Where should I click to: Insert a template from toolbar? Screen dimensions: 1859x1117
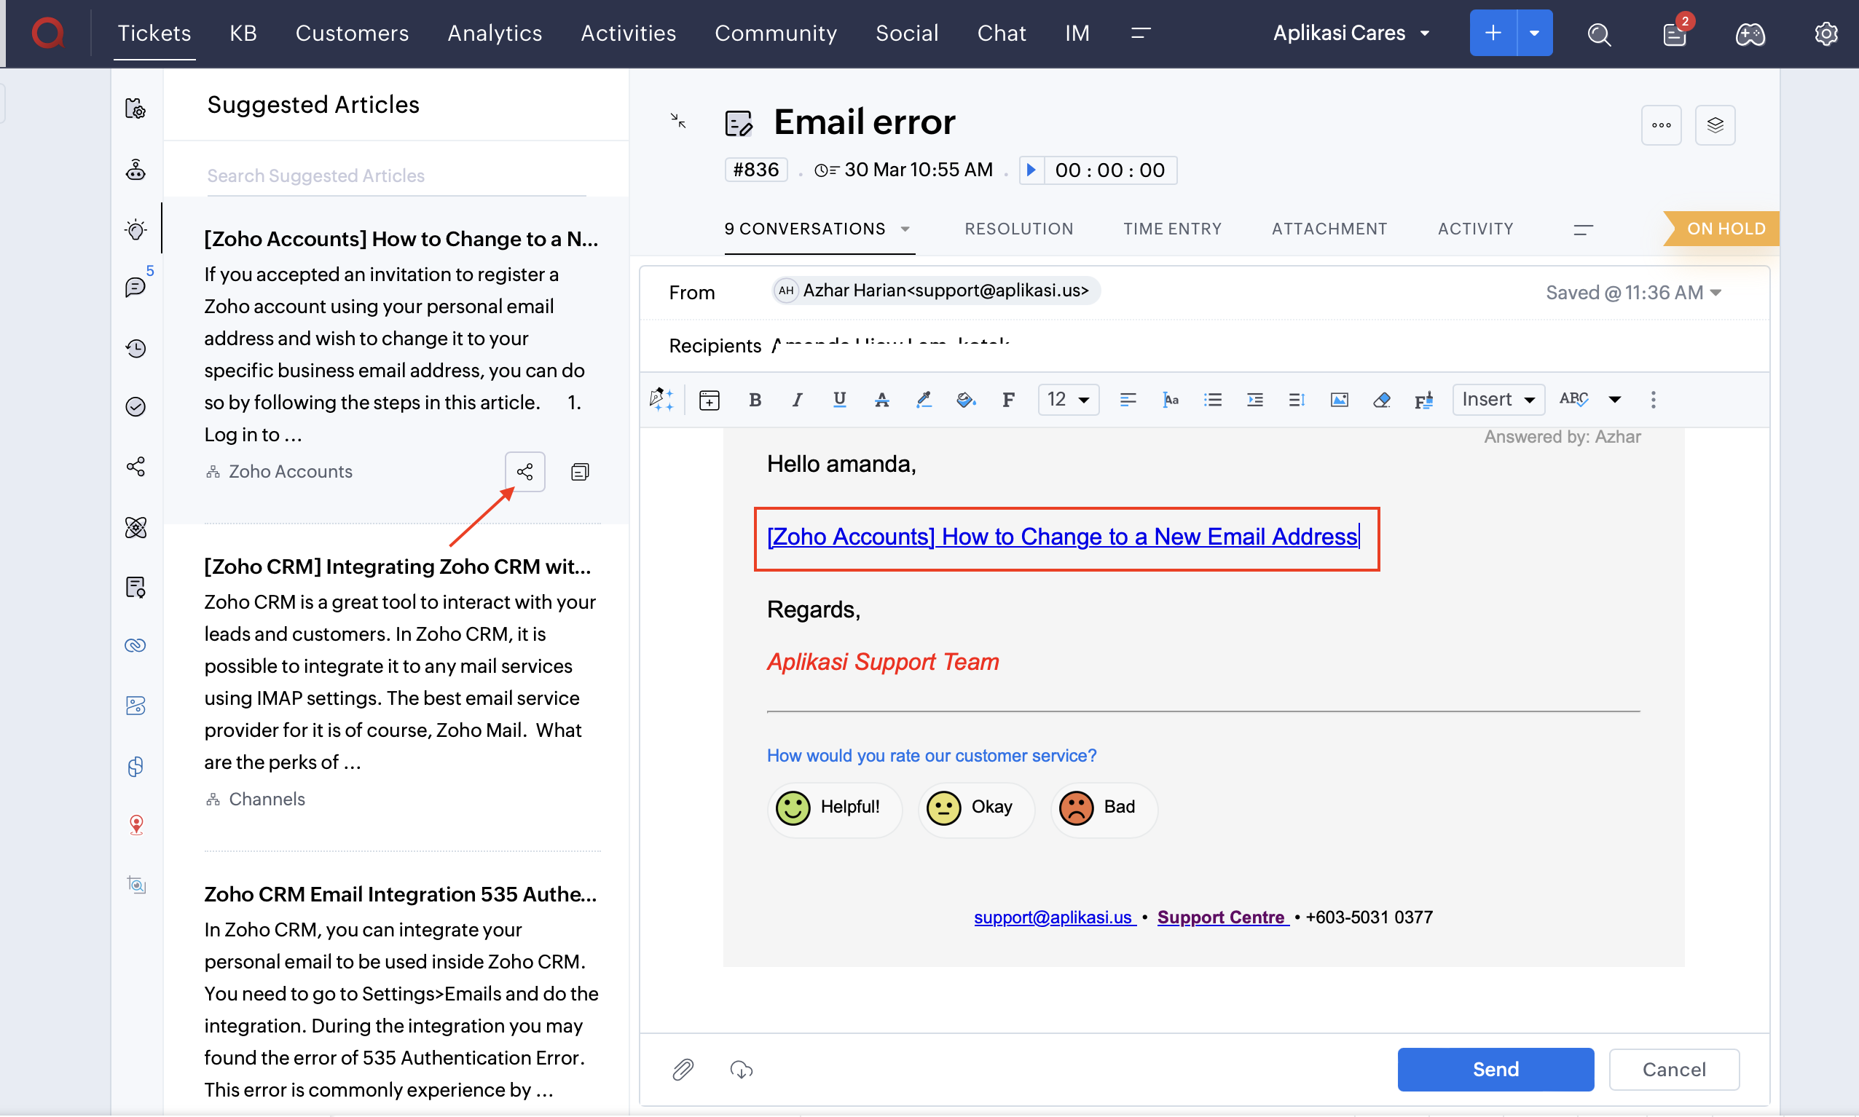click(x=709, y=399)
